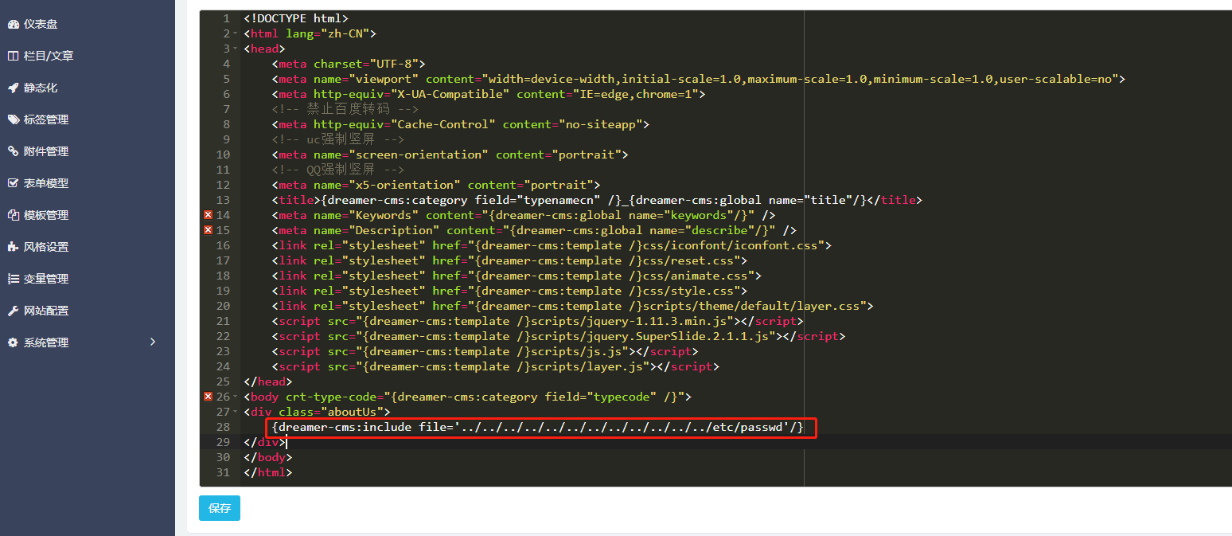Click line number 28 in the gutter
The image size is (1232, 536).
click(223, 427)
